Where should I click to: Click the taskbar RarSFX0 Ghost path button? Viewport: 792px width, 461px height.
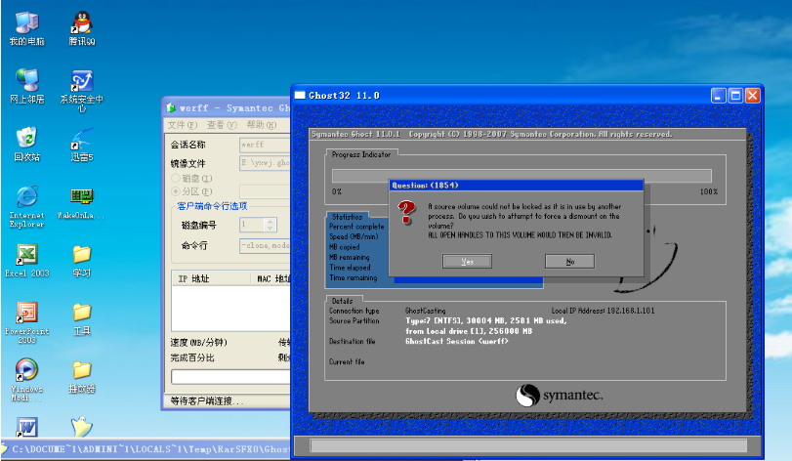click(146, 449)
